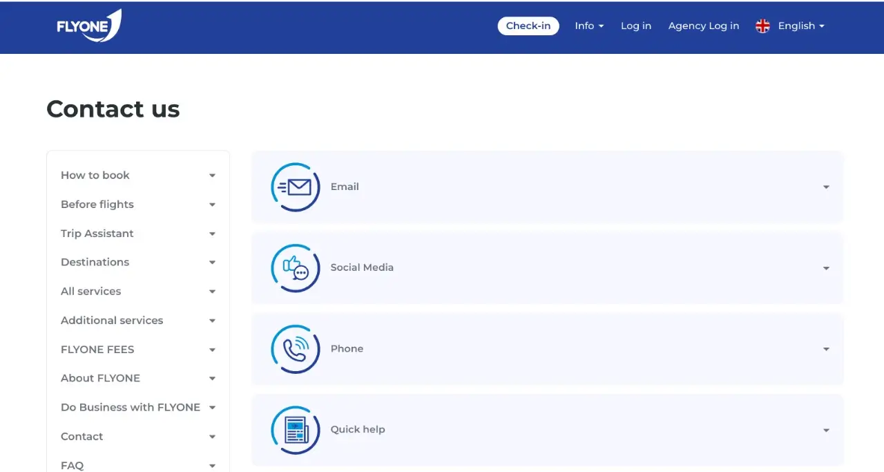This screenshot has width=884, height=472.
Task: Expand Before flights arrow
Action: 212,205
